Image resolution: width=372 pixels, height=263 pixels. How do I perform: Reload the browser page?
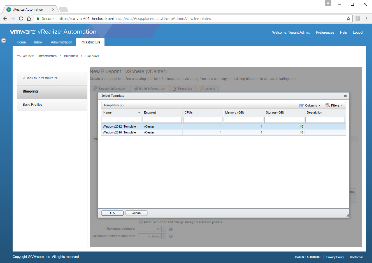(x=21, y=19)
